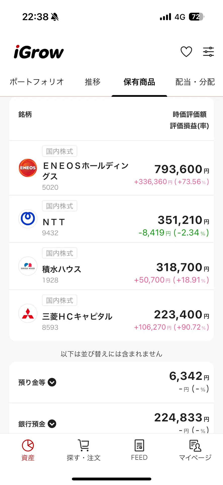The width and height of the screenshot is (223, 485).
Task: Open ENEOSホールディングス holding details
Action: pos(111,168)
